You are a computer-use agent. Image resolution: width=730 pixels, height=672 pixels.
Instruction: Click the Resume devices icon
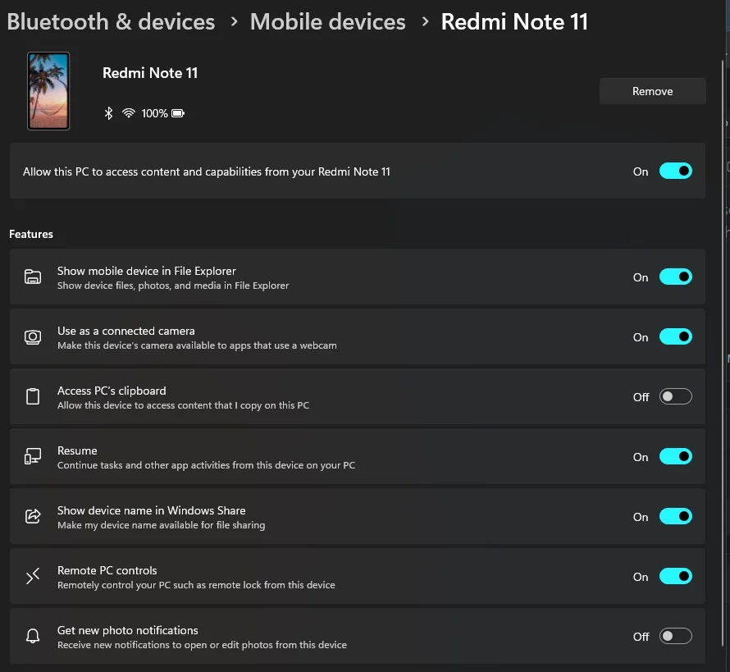33,456
